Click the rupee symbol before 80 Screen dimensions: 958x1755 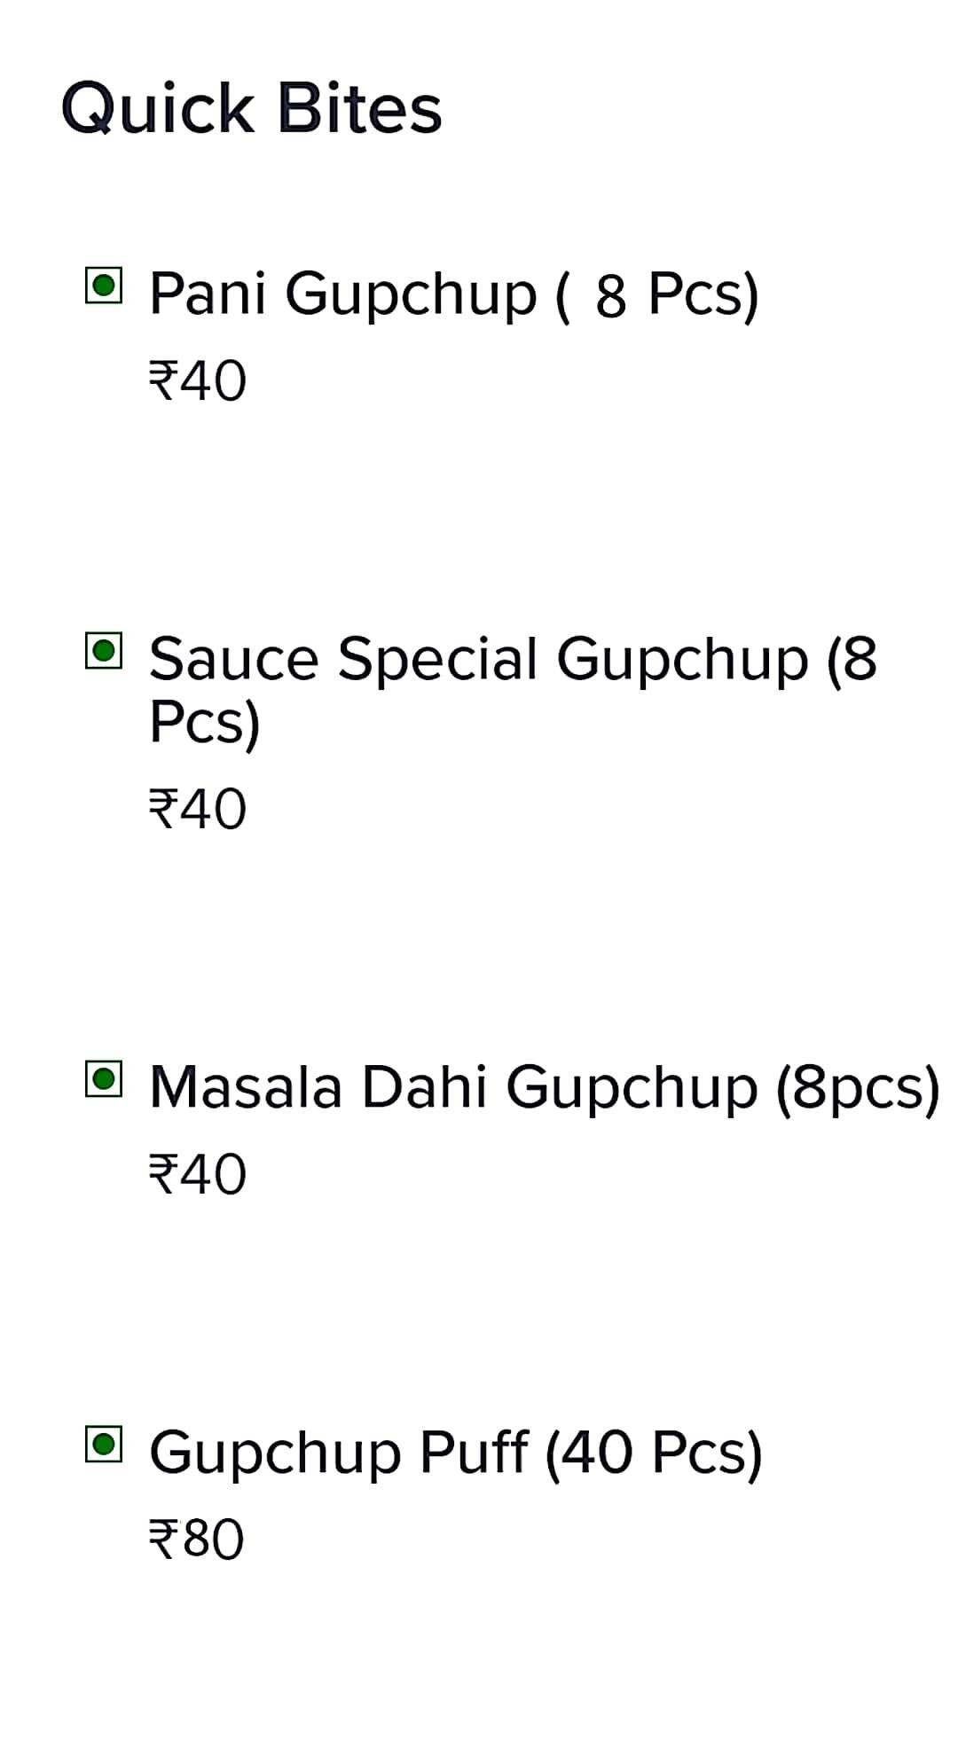tap(163, 1540)
